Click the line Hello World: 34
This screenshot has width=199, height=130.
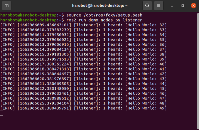[x=83, y=35]
